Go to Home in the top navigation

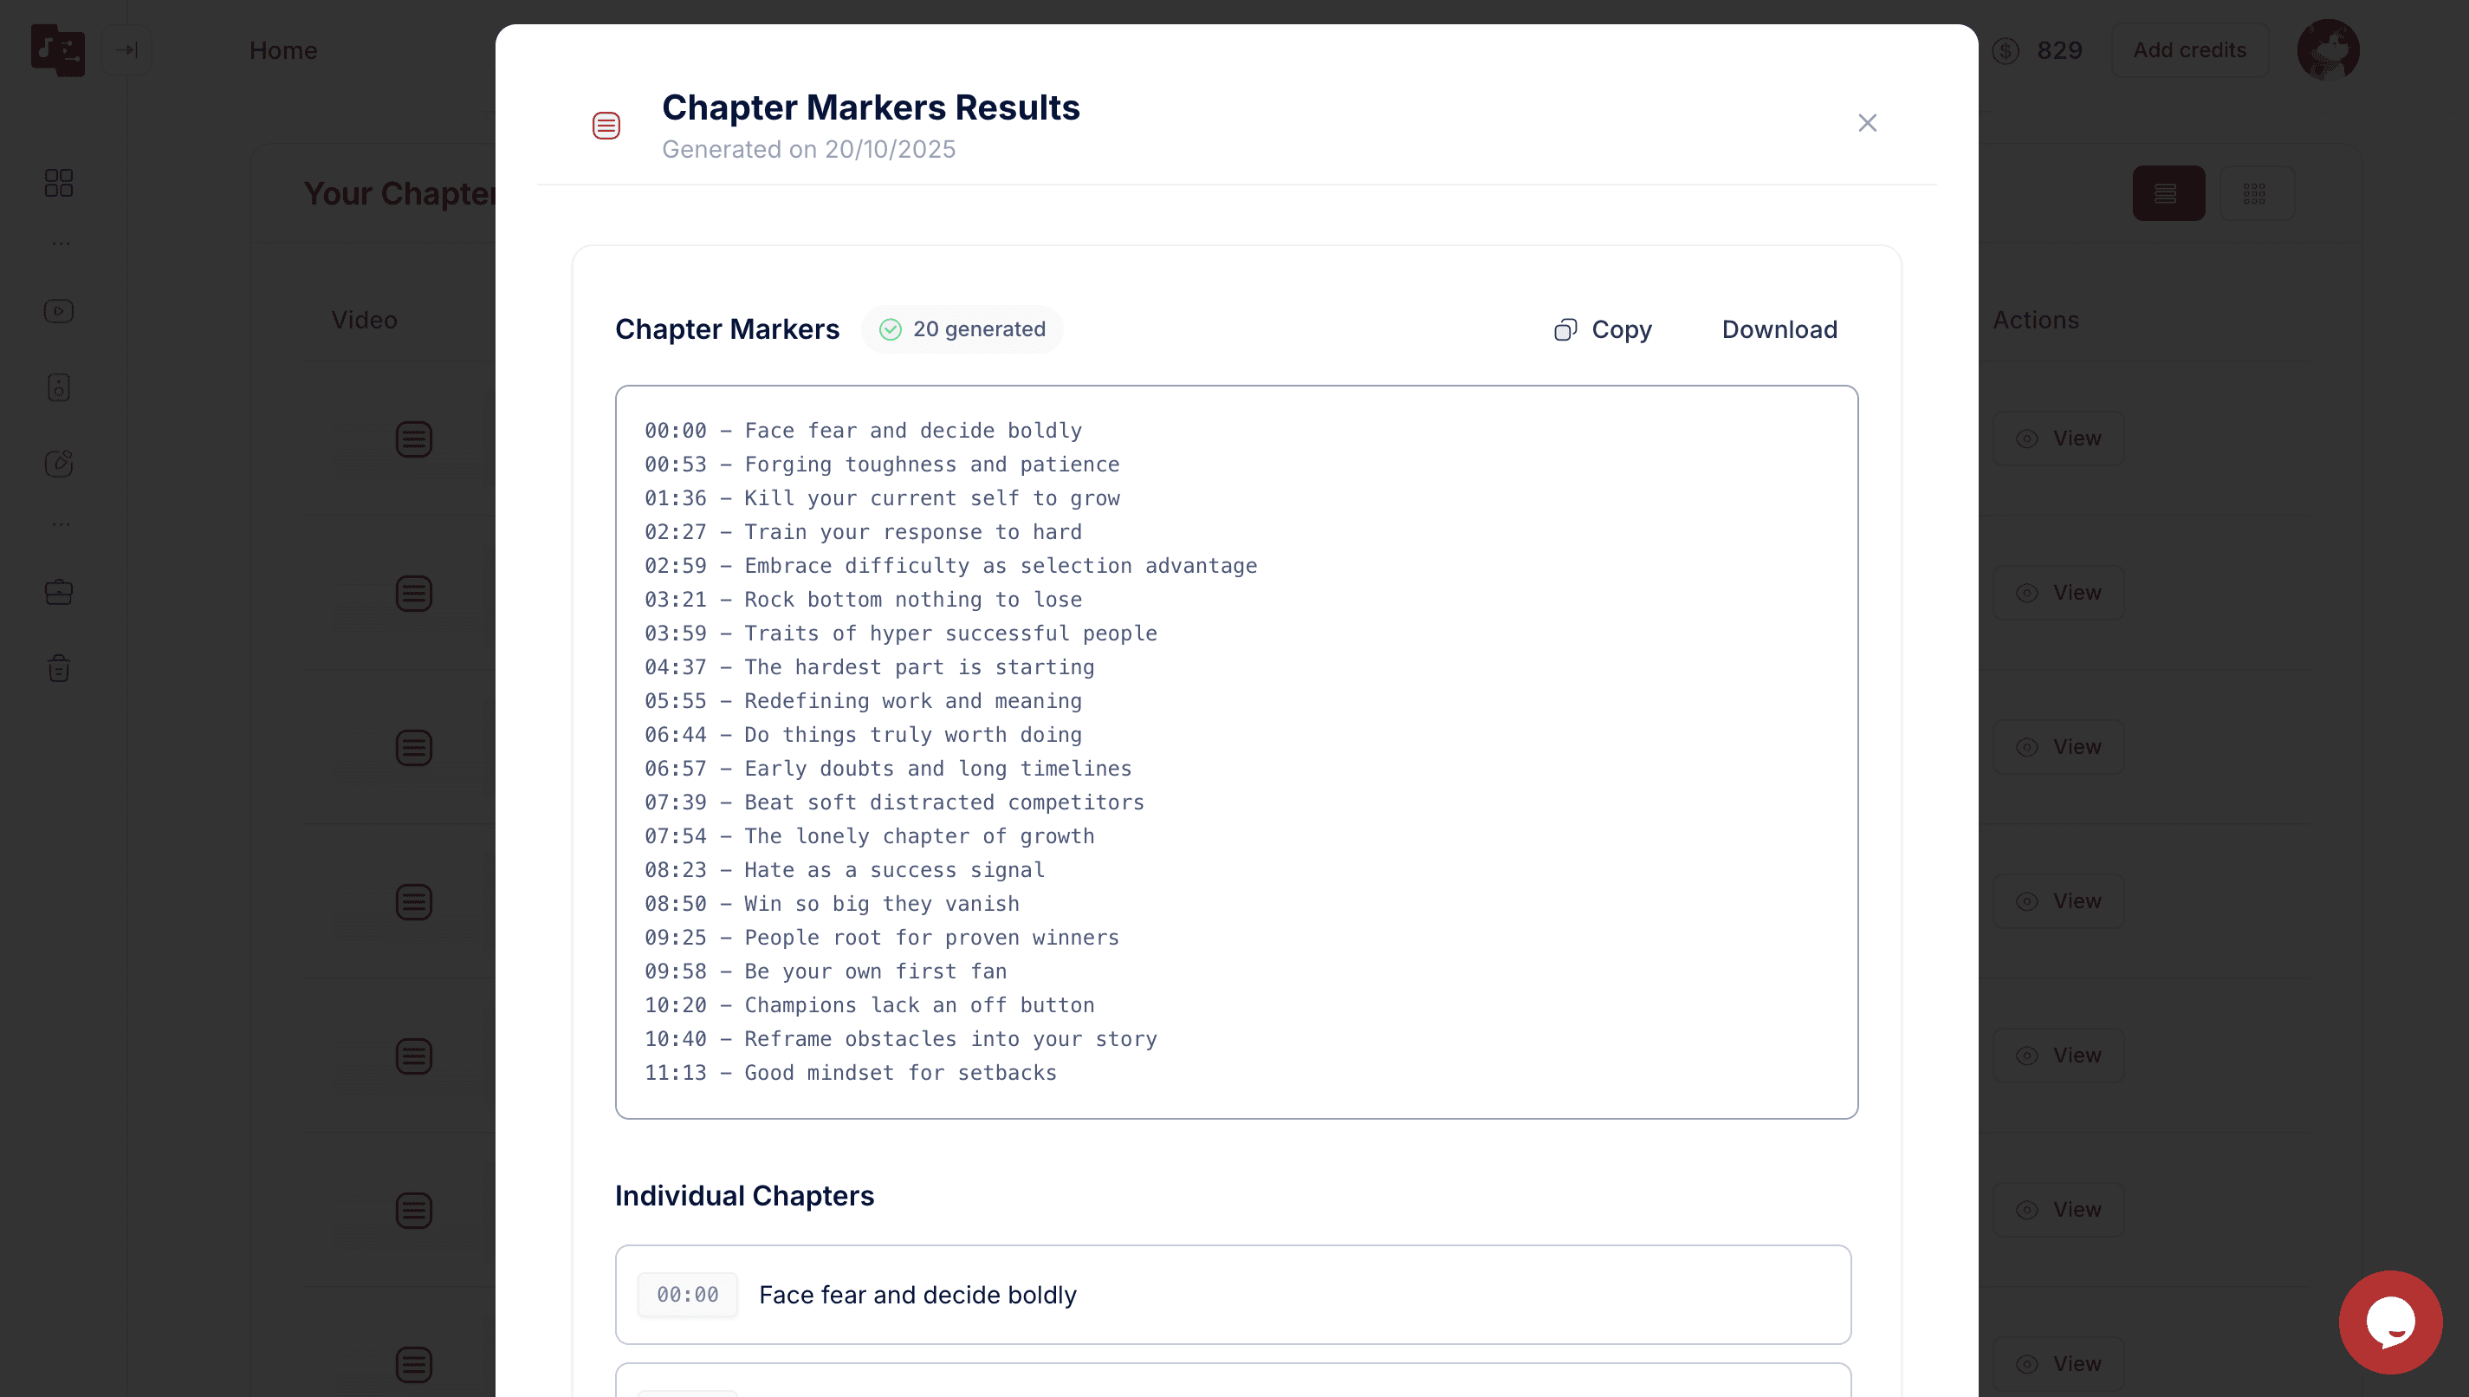pos(283,50)
